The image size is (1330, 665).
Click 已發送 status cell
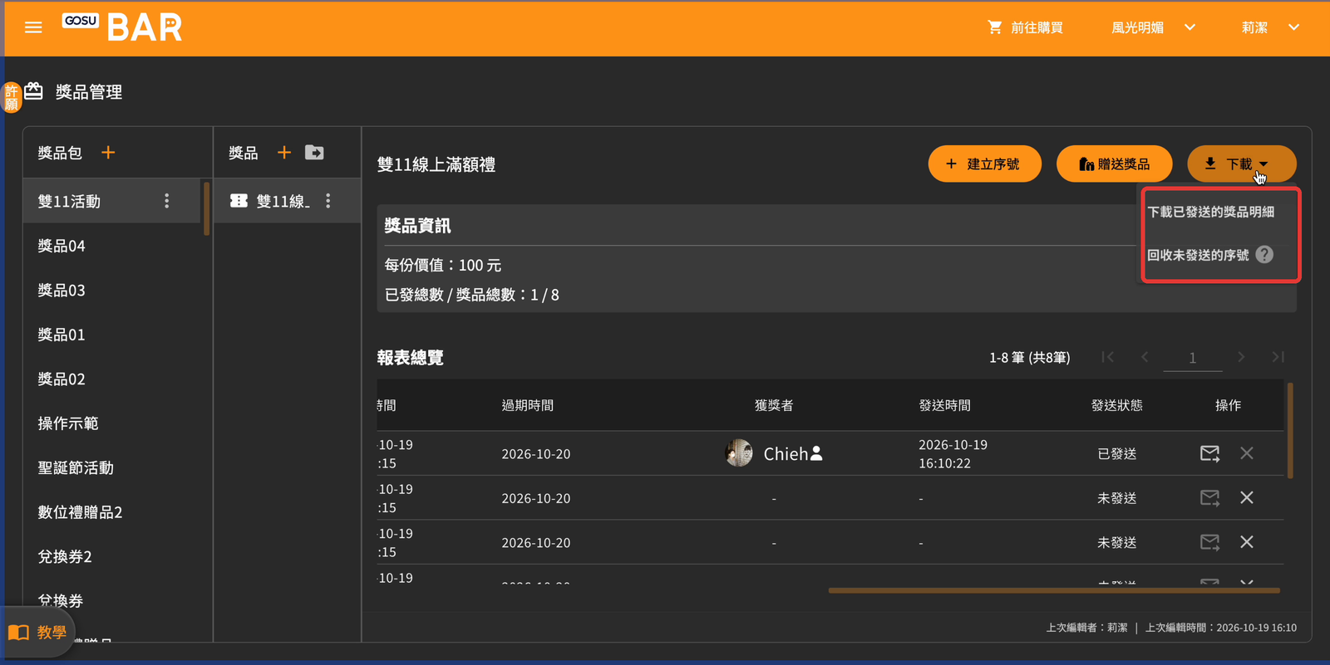(1117, 453)
